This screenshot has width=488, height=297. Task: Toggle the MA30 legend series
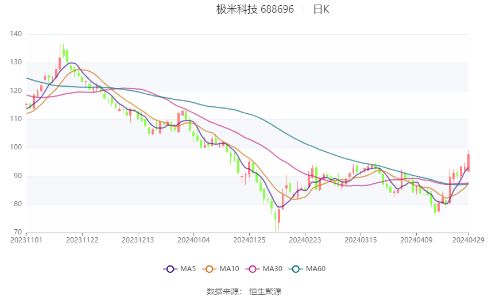pos(264,269)
